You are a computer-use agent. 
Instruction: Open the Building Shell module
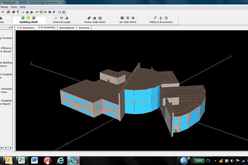click(x=28, y=20)
